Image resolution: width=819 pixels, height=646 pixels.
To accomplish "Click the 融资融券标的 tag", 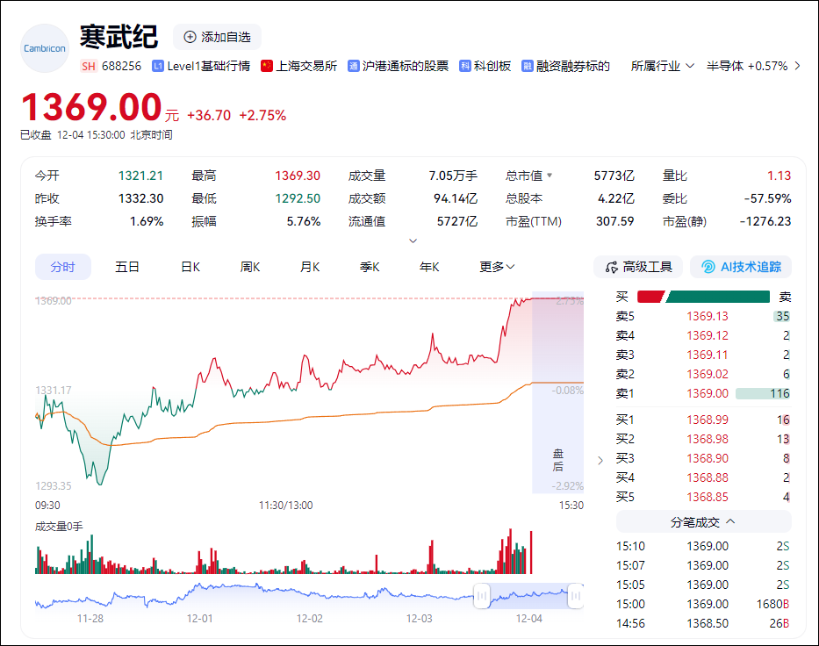I will (x=573, y=67).
